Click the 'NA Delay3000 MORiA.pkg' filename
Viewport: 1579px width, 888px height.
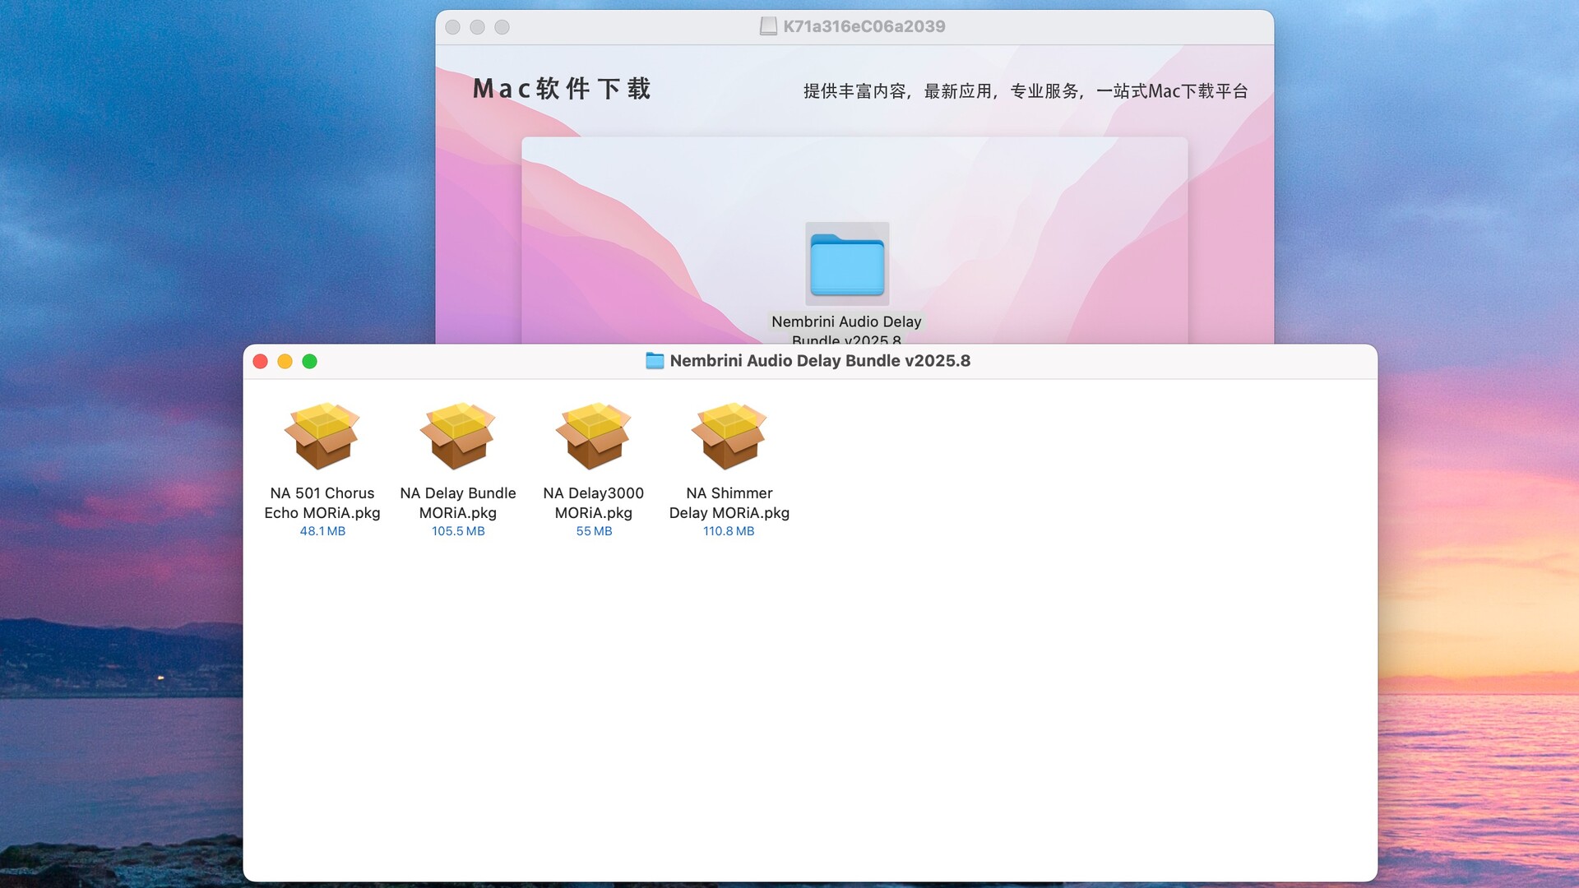(x=594, y=503)
